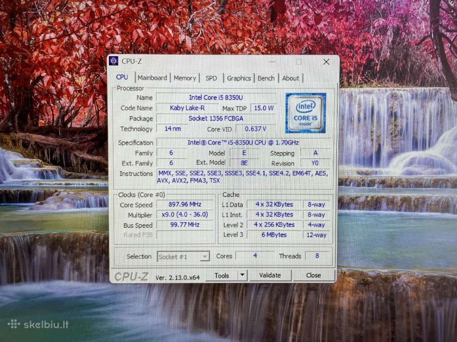Click the Family value 6
The width and height of the screenshot is (457, 342).
171,153
